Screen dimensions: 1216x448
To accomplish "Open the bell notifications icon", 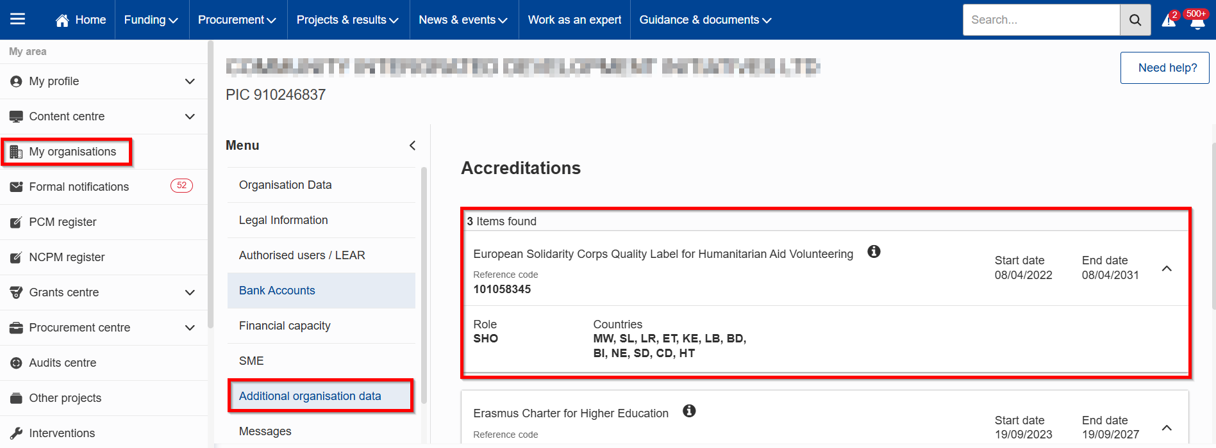I will click(1197, 22).
